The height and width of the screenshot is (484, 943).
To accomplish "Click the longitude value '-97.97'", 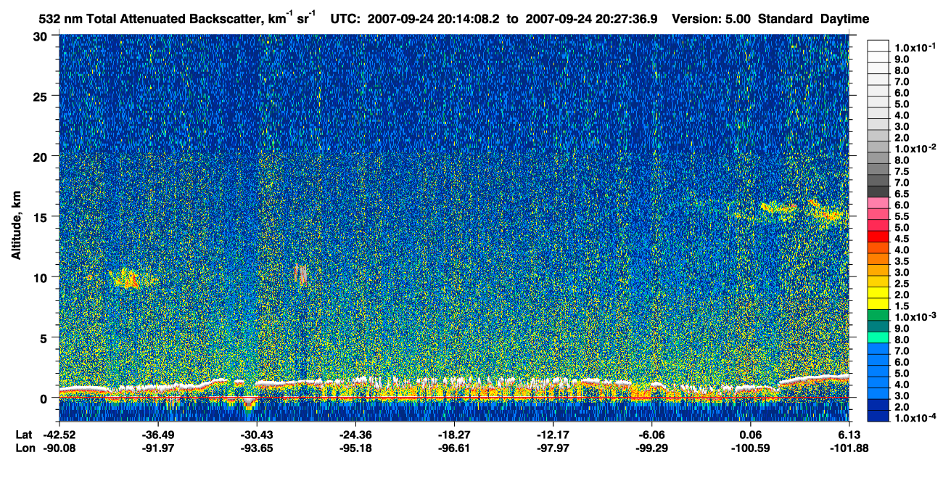I will 553,448.
